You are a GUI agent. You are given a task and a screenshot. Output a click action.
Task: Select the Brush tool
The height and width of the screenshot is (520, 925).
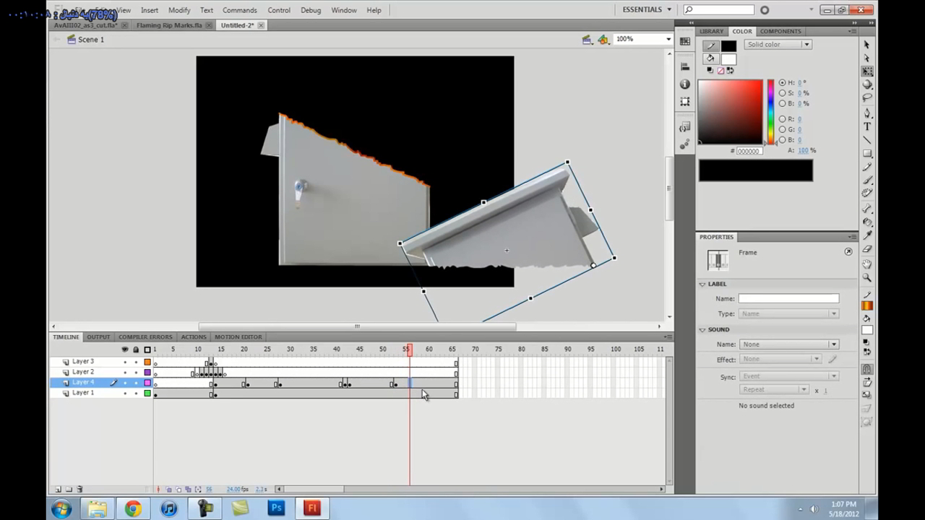pos(867,180)
